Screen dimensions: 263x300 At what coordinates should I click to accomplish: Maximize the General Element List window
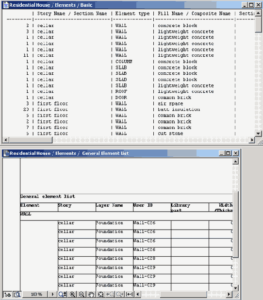[x=228, y=153]
